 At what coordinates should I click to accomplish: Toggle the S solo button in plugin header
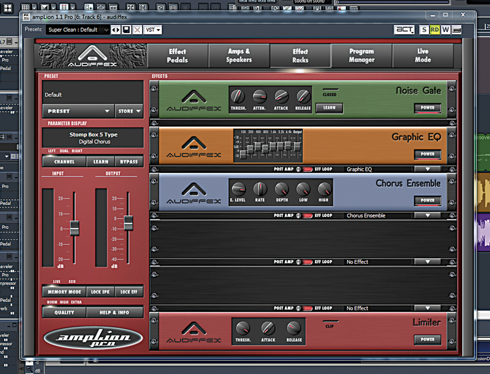click(424, 30)
